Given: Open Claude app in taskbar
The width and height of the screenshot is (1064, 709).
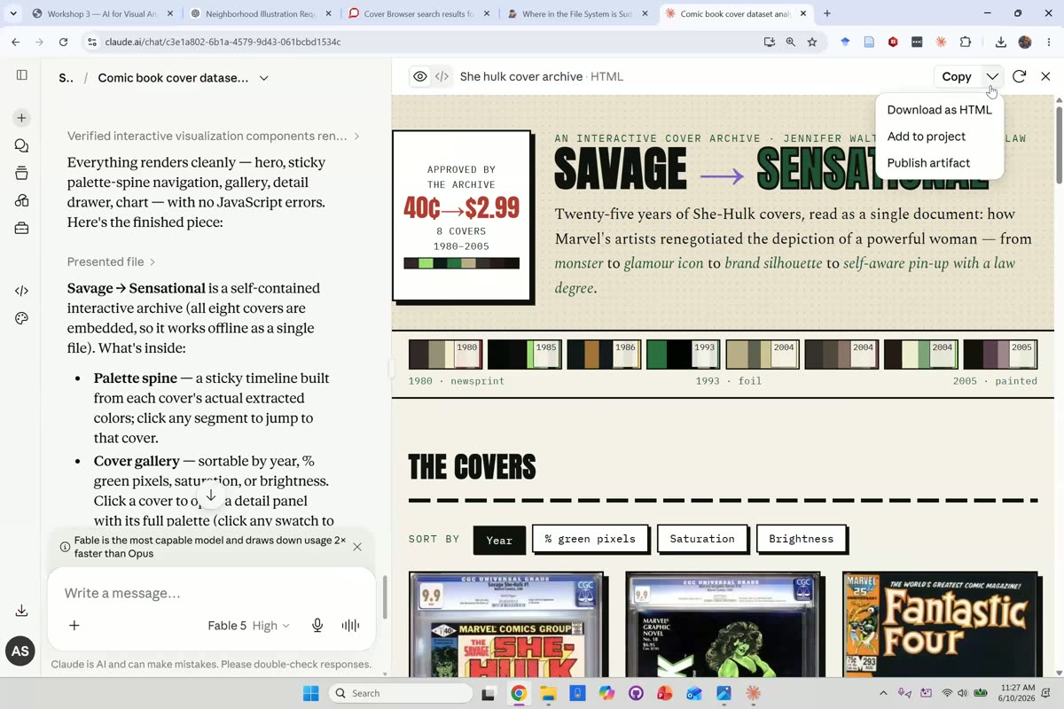Looking at the screenshot, I should (x=754, y=693).
